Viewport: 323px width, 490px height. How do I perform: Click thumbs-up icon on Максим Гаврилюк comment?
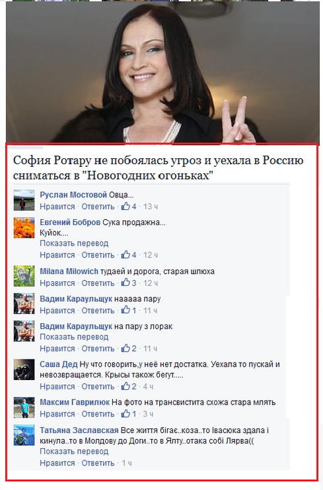[x=126, y=414]
